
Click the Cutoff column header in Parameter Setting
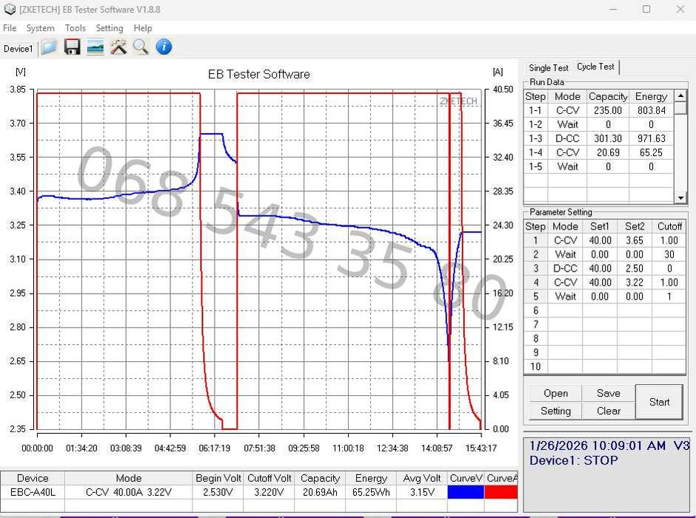(669, 226)
